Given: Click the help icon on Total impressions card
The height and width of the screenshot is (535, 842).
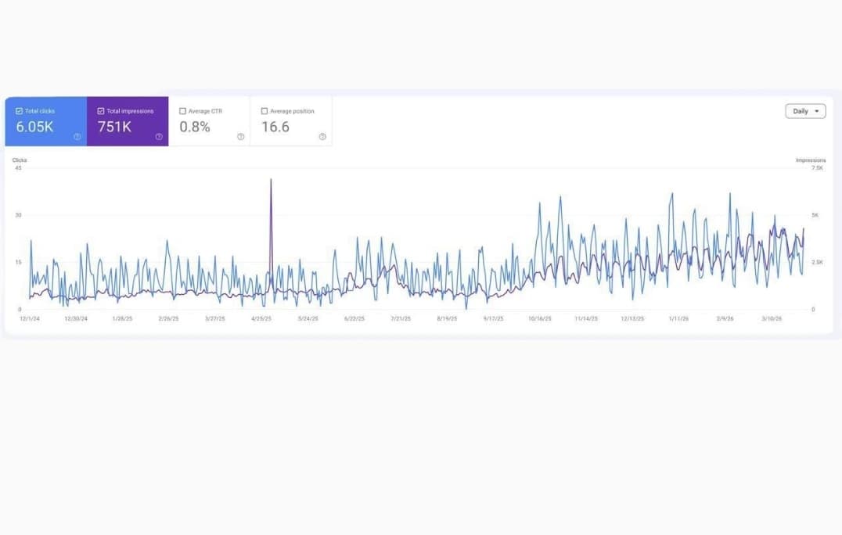Looking at the screenshot, I should pyautogui.click(x=159, y=137).
